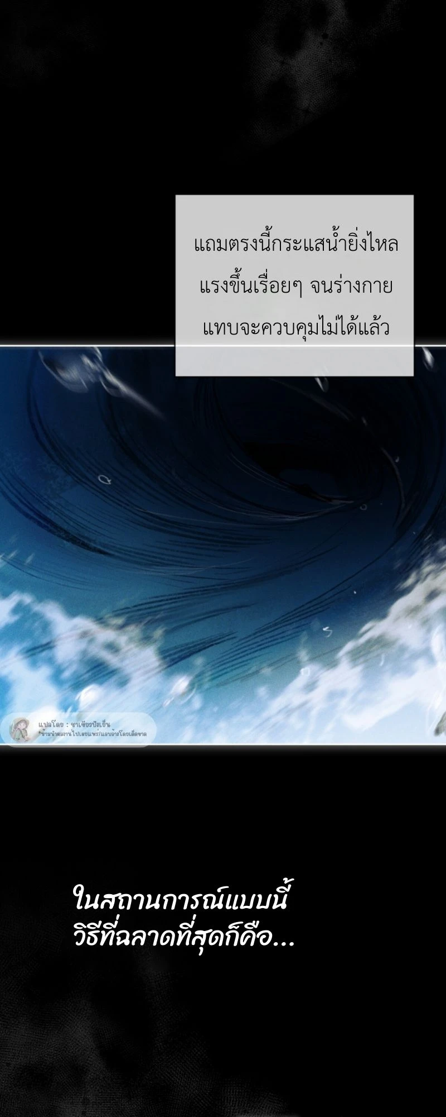Click the small ring bubble left of the whirlpool
The height and width of the screenshot is (1117, 446).
(103, 479)
